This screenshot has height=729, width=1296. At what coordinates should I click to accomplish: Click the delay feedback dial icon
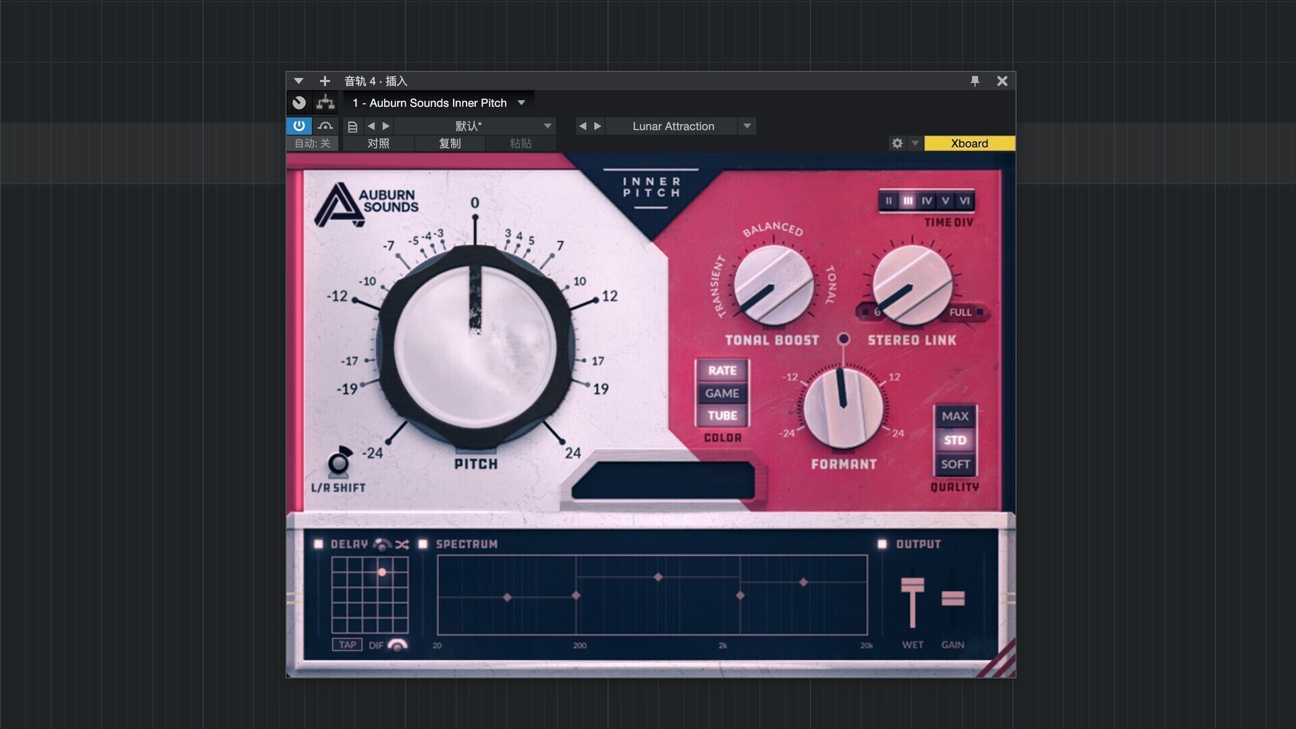(382, 544)
